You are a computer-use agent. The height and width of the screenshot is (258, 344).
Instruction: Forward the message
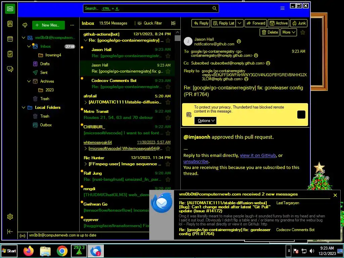(256, 23)
